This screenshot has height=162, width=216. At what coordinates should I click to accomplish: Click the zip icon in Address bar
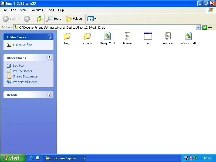pyautogui.click(x=16, y=27)
